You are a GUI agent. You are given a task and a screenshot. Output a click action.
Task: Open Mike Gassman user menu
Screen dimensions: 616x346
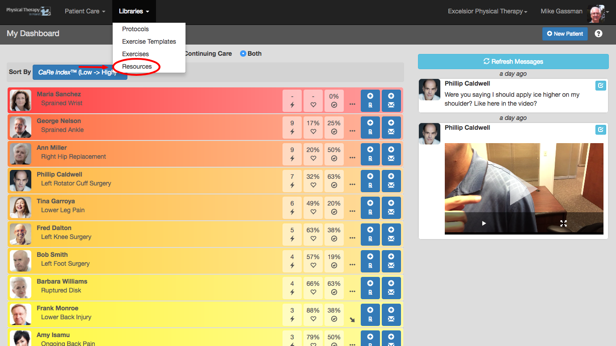tap(574, 11)
